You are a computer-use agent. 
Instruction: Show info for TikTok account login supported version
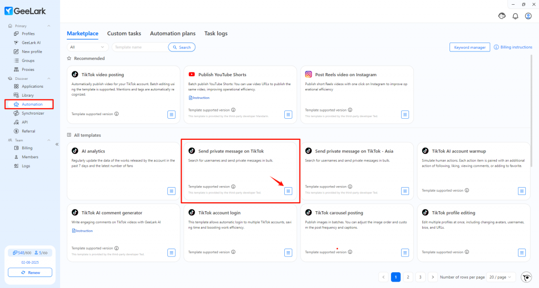pyautogui.click(x=233, y=252)
